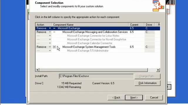
Task: Click the Remove action of System Management Tools
Action: 41,47
